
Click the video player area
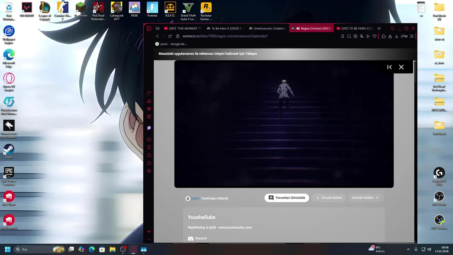[x=284, y=124]
